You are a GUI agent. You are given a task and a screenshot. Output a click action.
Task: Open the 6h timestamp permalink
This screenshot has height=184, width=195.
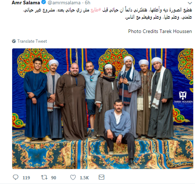point(88,3)
